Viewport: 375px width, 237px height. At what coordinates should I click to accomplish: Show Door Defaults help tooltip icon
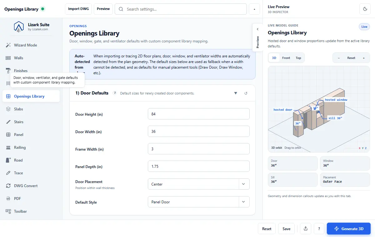pos(115,93)
